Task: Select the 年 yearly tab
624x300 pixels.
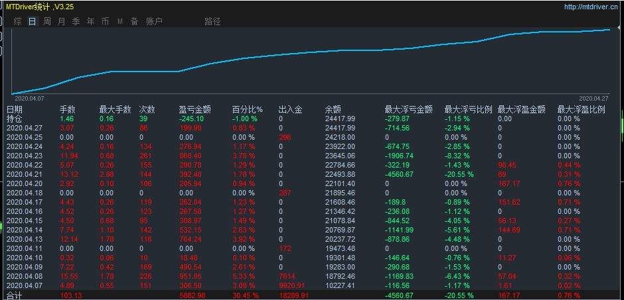Action: pos(91,21)
